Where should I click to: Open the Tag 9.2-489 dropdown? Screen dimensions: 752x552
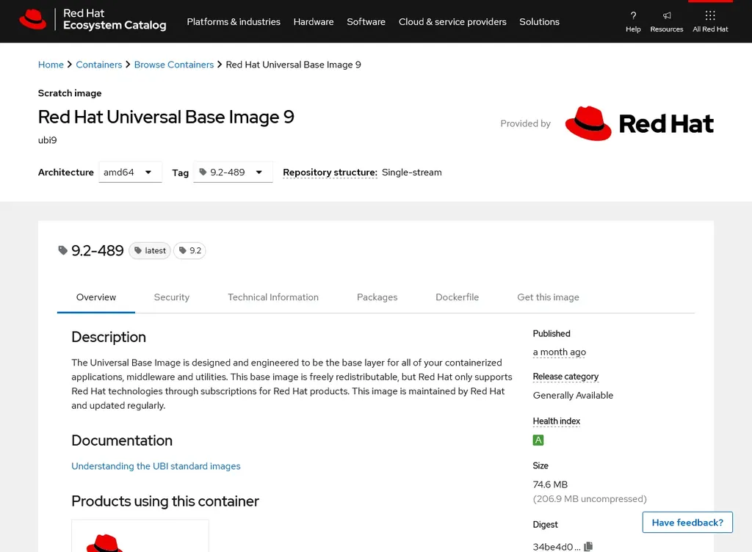233,172
